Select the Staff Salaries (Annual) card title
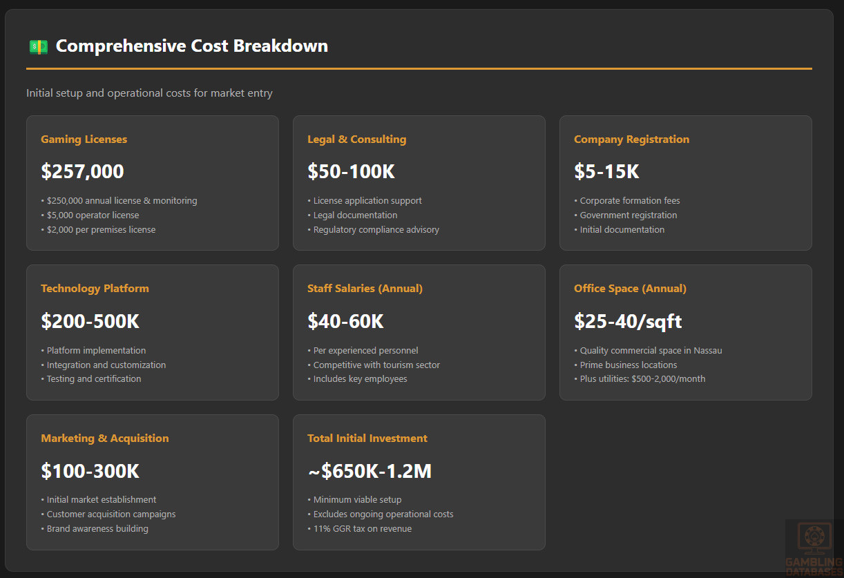This screenshot has height=578, width=844. (x=365, y=289)
